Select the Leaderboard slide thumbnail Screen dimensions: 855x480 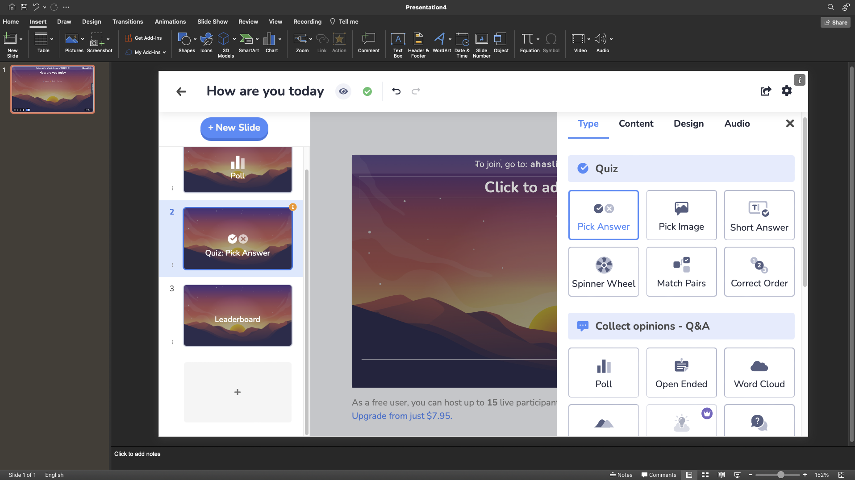point(237,315)
